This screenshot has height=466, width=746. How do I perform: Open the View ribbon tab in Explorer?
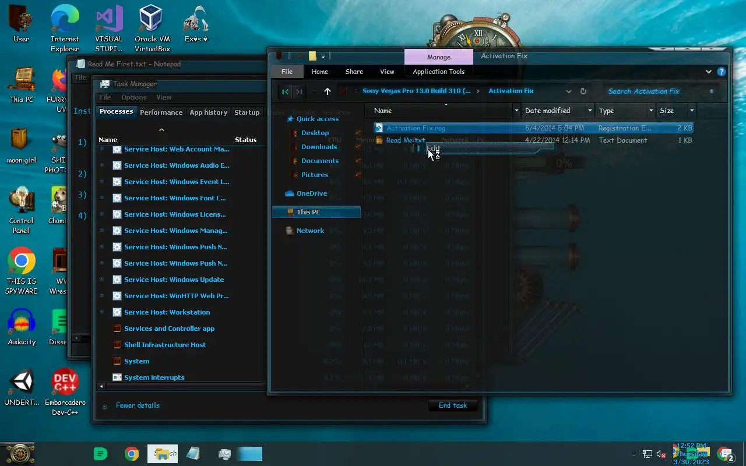(387, 72)
